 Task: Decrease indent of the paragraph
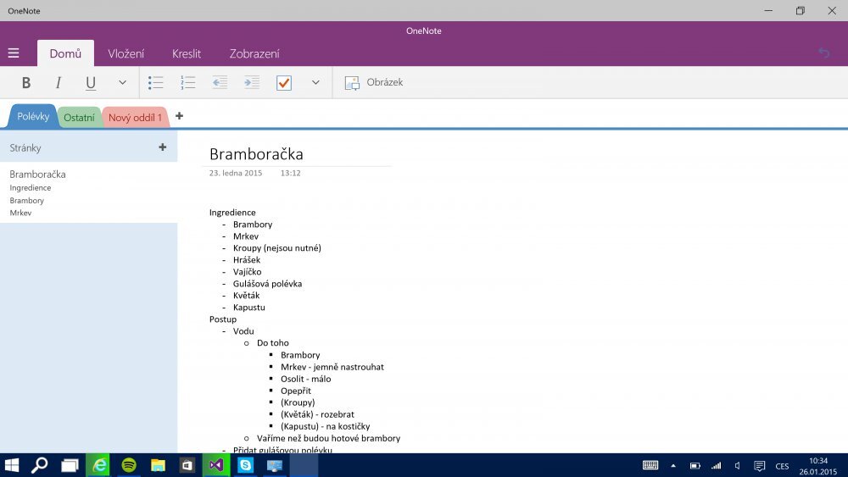[220, 83]
